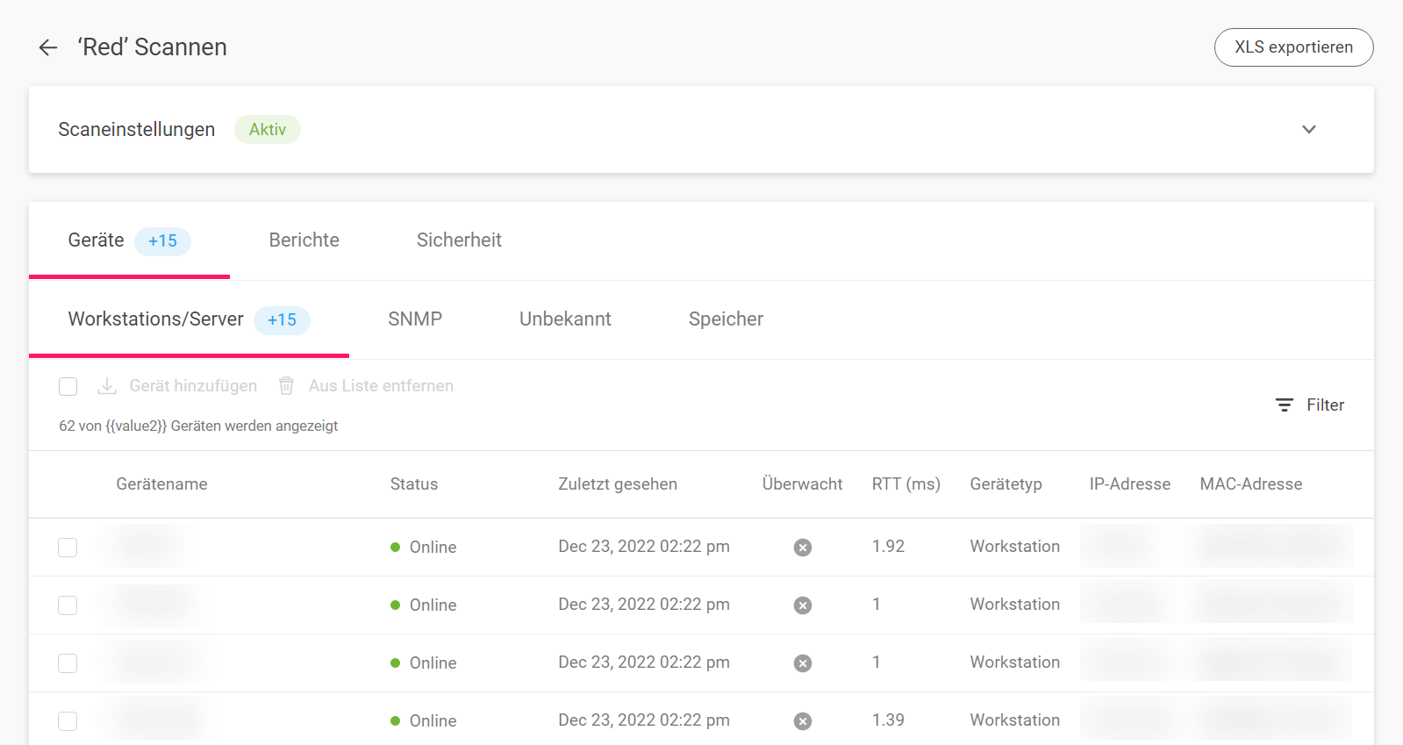
Task: Open the Filter icon
Action: [x=1284, y=405]
